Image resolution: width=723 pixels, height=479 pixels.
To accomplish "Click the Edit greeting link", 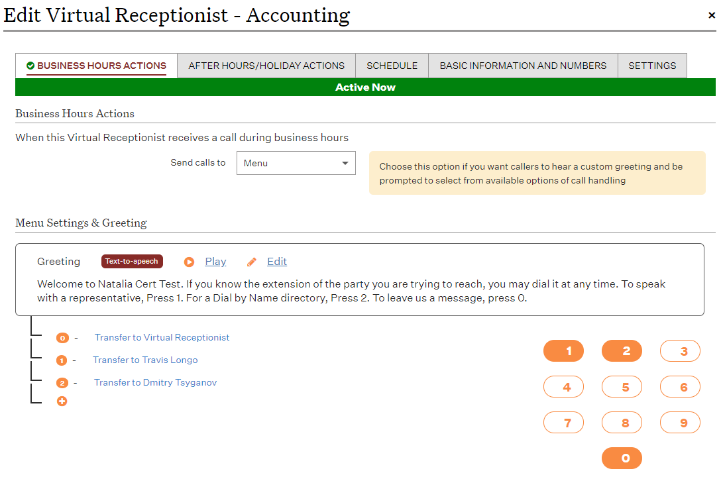I will pyautogui.click(x=277, y=262).
